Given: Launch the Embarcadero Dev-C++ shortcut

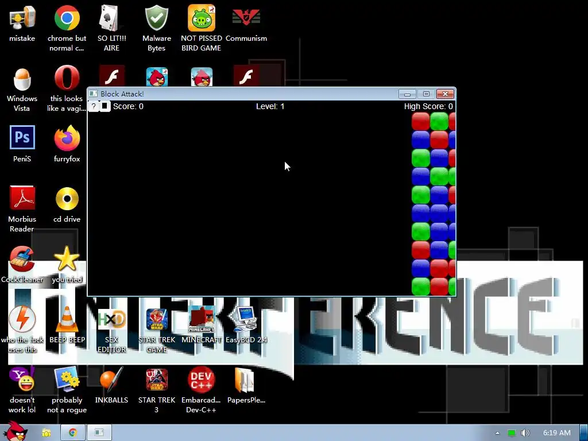Looking at the screenshot, I should pos(202,390).
